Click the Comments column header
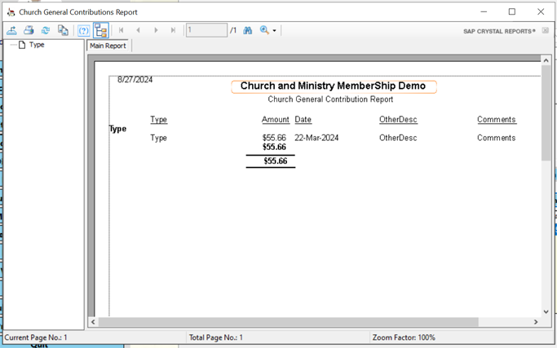Screen dimensions: 557x348 [x=497, y=120]
